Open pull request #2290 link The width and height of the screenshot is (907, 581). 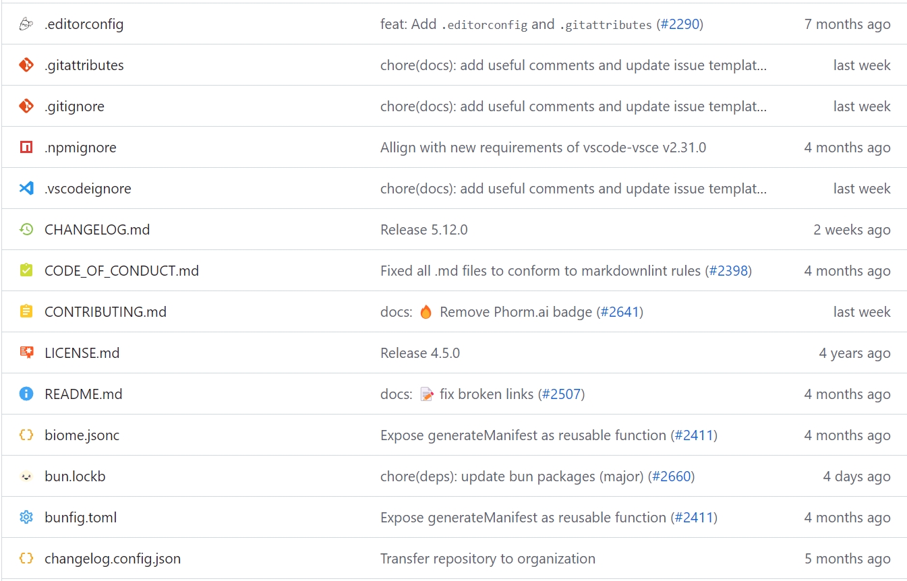pyautogui.click(x=680, y=24)
